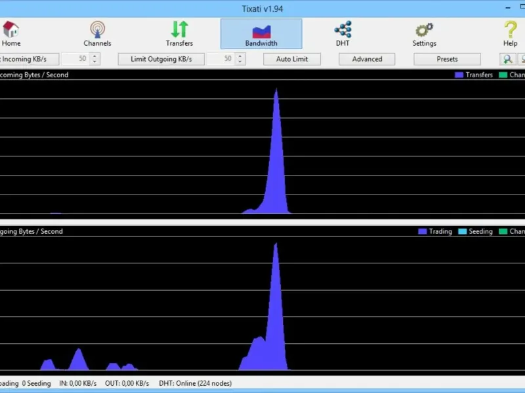This screenshot has height=393, width=525.
Task: Click the 'OUT: 0,00 KB/s' status entry
Action: point(127,383)
